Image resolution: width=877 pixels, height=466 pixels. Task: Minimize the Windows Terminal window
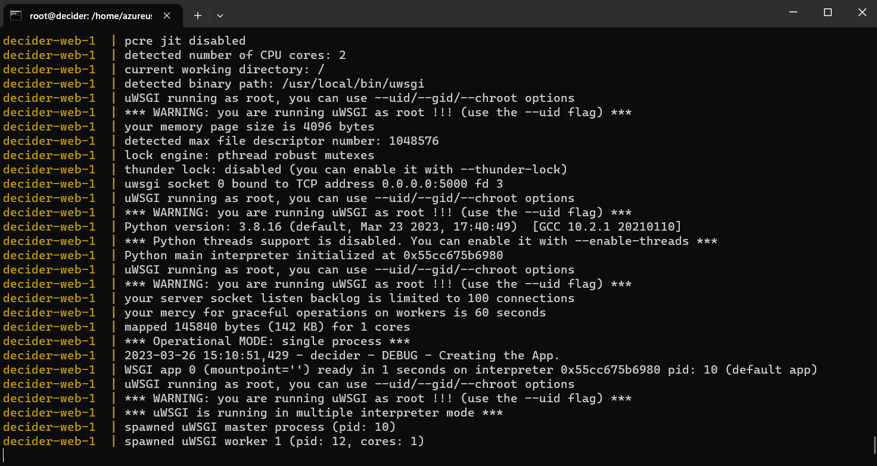point(793,12)
